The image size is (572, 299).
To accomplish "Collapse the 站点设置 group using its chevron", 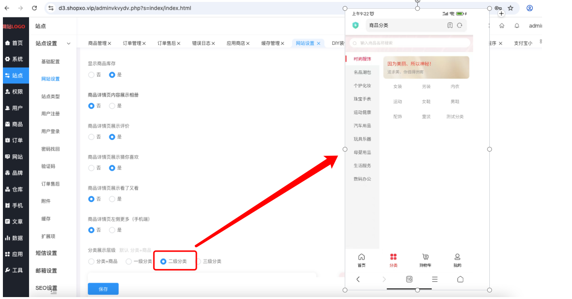I will [69, 44].
